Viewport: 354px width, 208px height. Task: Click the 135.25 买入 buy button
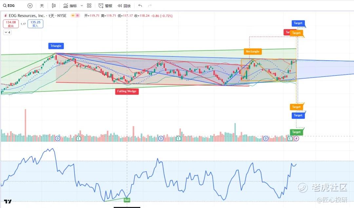coord(35,24)
